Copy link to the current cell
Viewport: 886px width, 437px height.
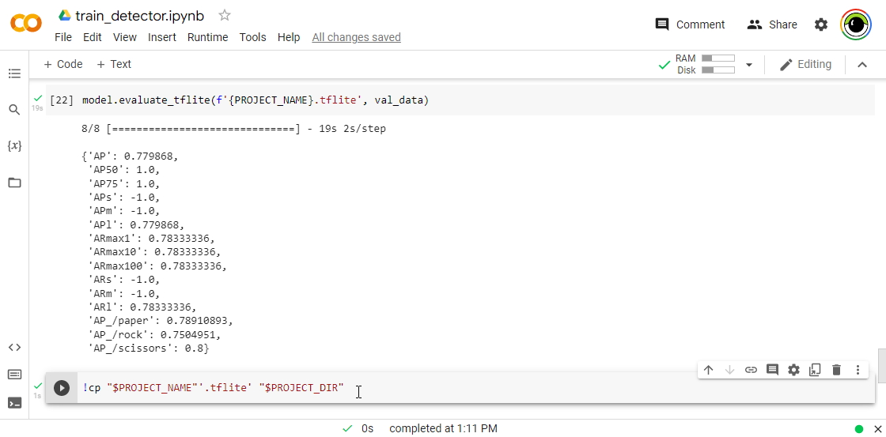(751, 370)
